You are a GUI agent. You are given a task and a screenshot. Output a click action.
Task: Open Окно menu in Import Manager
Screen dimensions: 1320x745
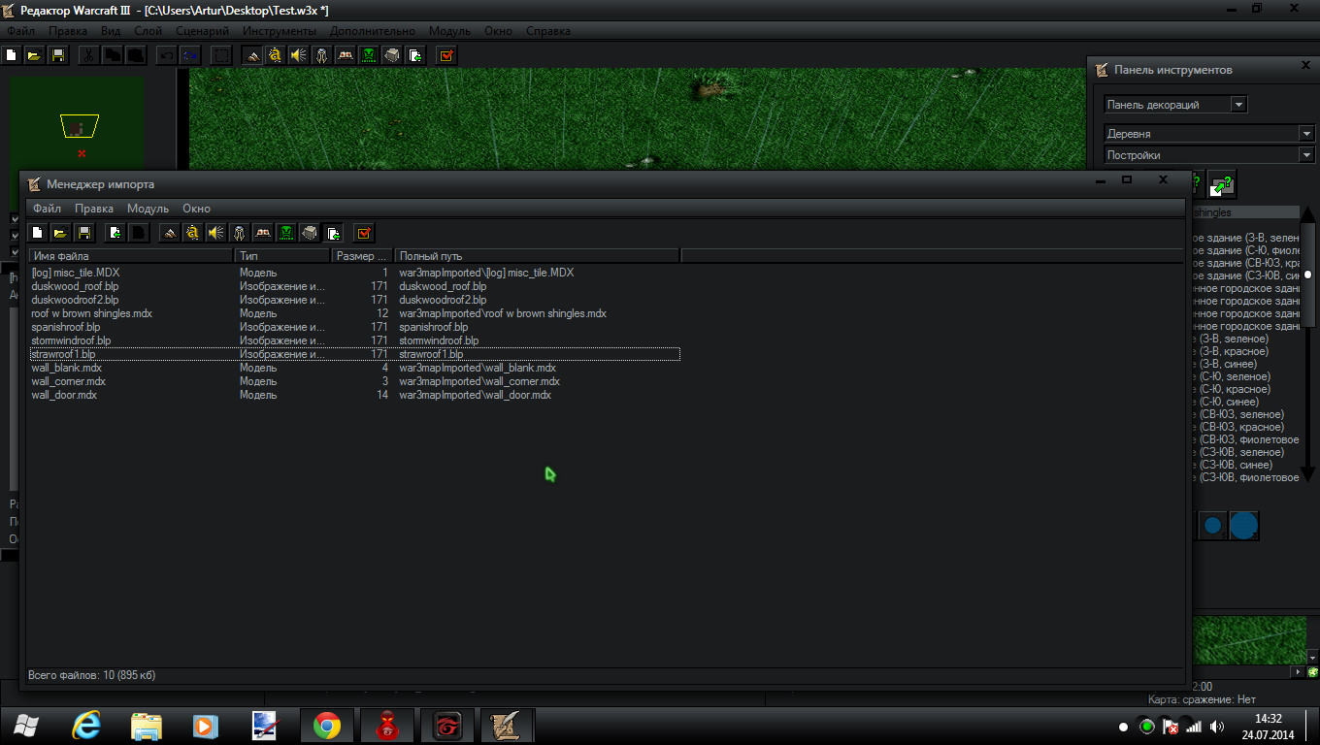click(196, 209)
